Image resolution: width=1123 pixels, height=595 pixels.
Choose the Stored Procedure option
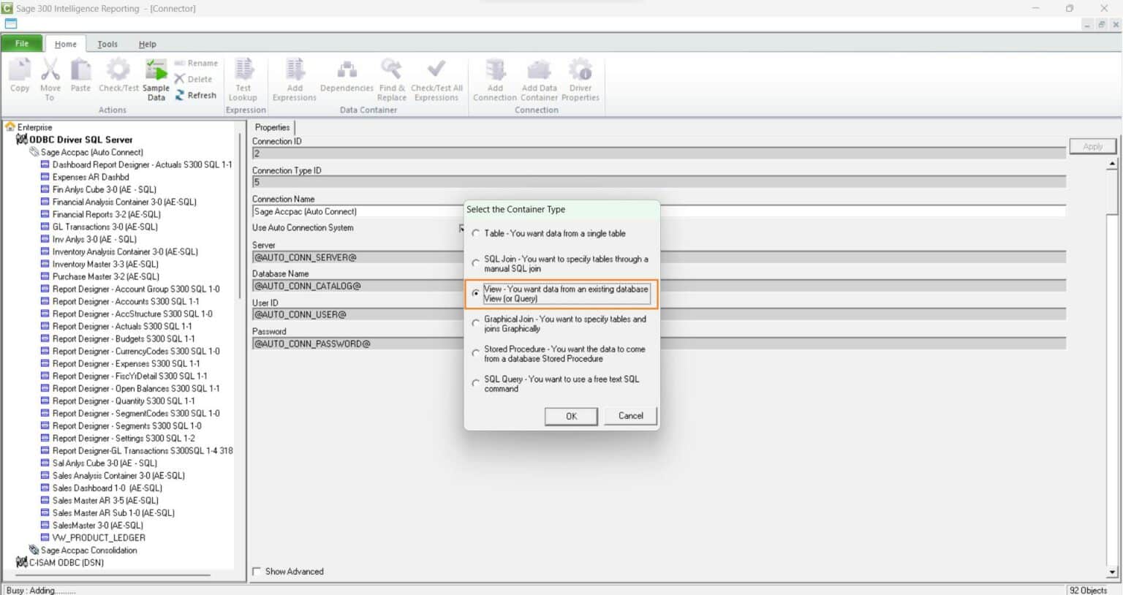point(476,352)
